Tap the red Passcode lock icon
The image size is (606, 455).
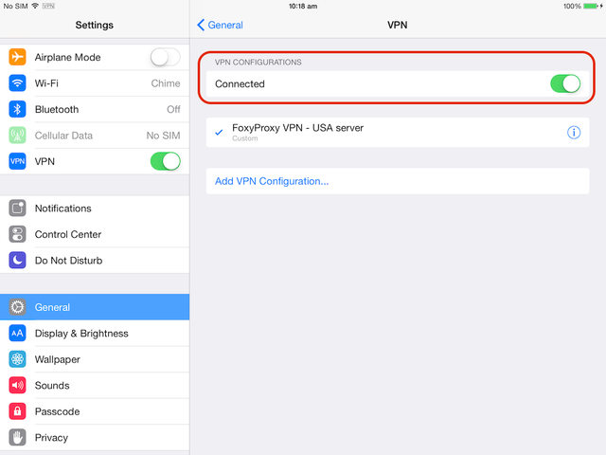point(17,411)
